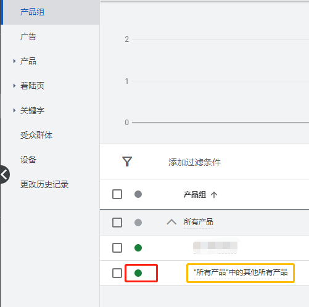Click green status dot in red box

click(x=138, y=273)
